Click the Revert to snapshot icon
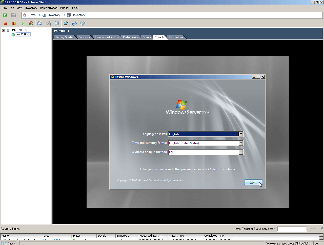324x245 pixels. (48, 24)
